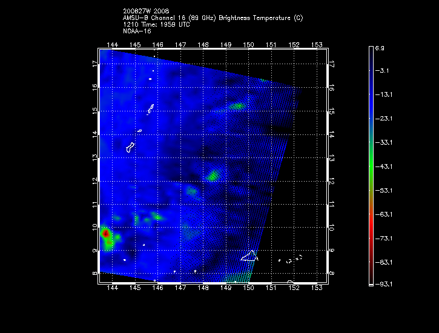Click the 17 latitude label on left axis
Viewport: 439px width, 333px height.
click(x=95, y=64)
